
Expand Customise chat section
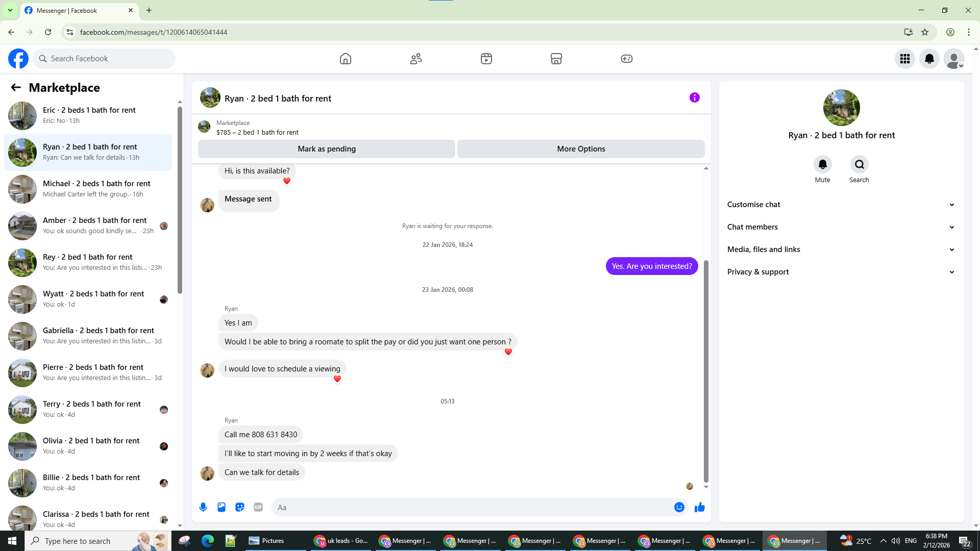(841, 205)
